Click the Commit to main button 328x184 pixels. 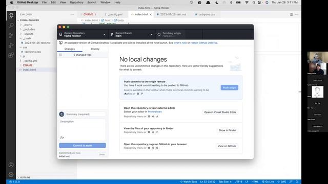(83, 145)
